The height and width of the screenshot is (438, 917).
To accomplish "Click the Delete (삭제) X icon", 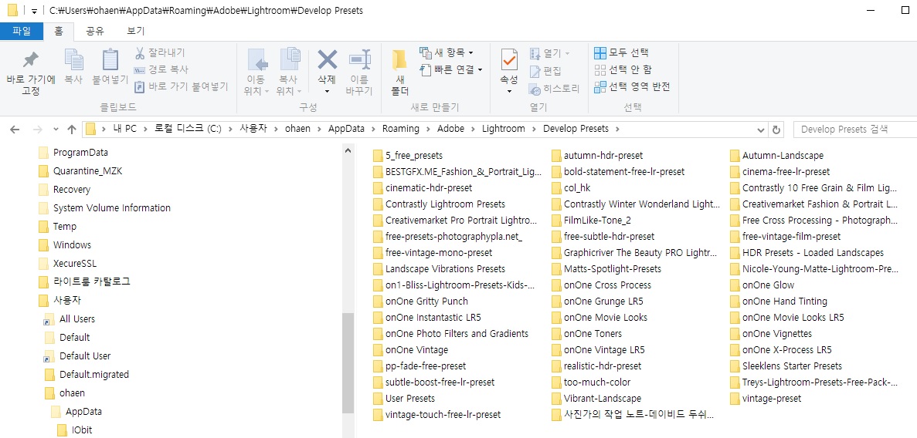I will point(327,59).
